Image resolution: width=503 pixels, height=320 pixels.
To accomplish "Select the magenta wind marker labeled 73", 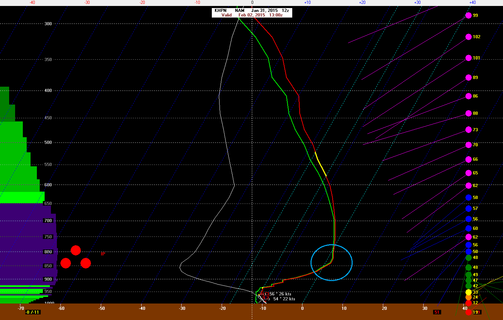I will pos(468,130).
